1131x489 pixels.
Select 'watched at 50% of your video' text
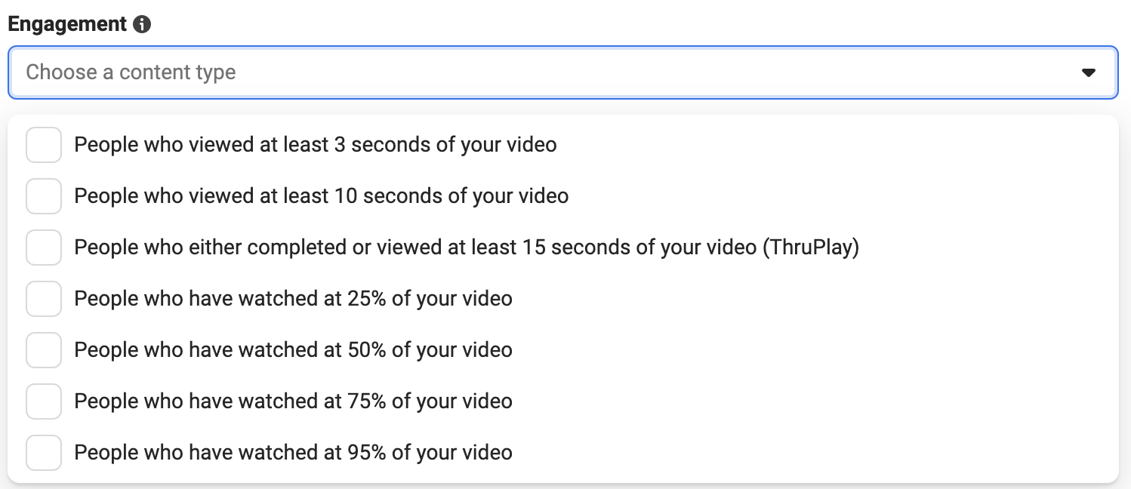click(x=293, y=350)
